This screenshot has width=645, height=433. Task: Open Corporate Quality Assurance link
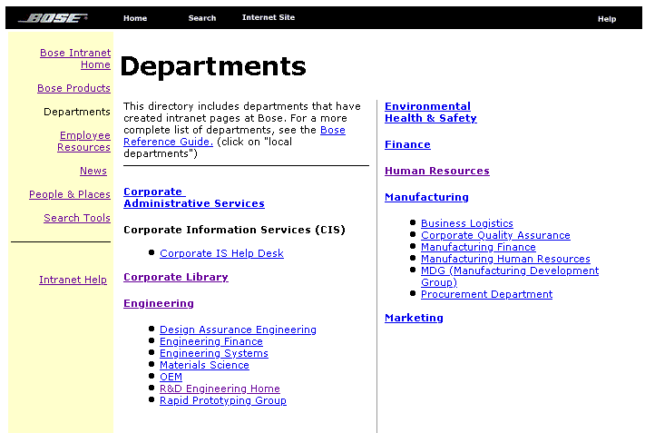coord(495,235)
